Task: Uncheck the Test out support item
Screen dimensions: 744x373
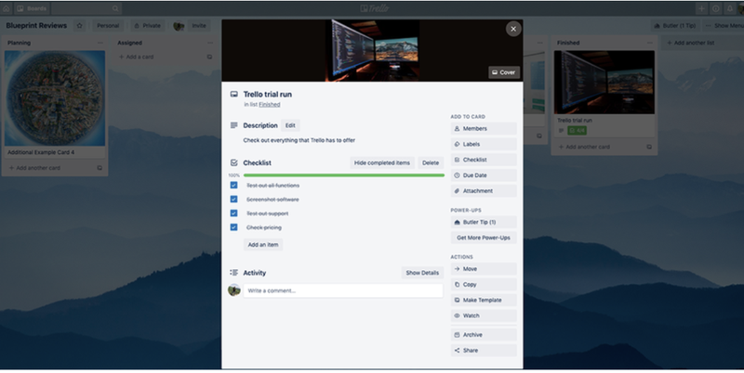Action: click(234, 213)
